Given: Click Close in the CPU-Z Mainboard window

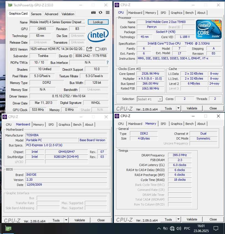Looking at the screenshot, I should (x=101, y=220).
